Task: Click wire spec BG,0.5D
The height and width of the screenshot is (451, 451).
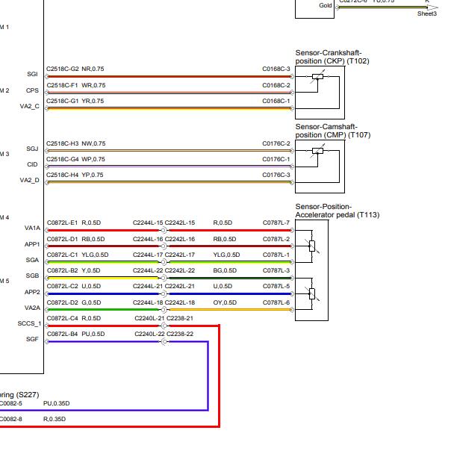Action: (225, 270)
